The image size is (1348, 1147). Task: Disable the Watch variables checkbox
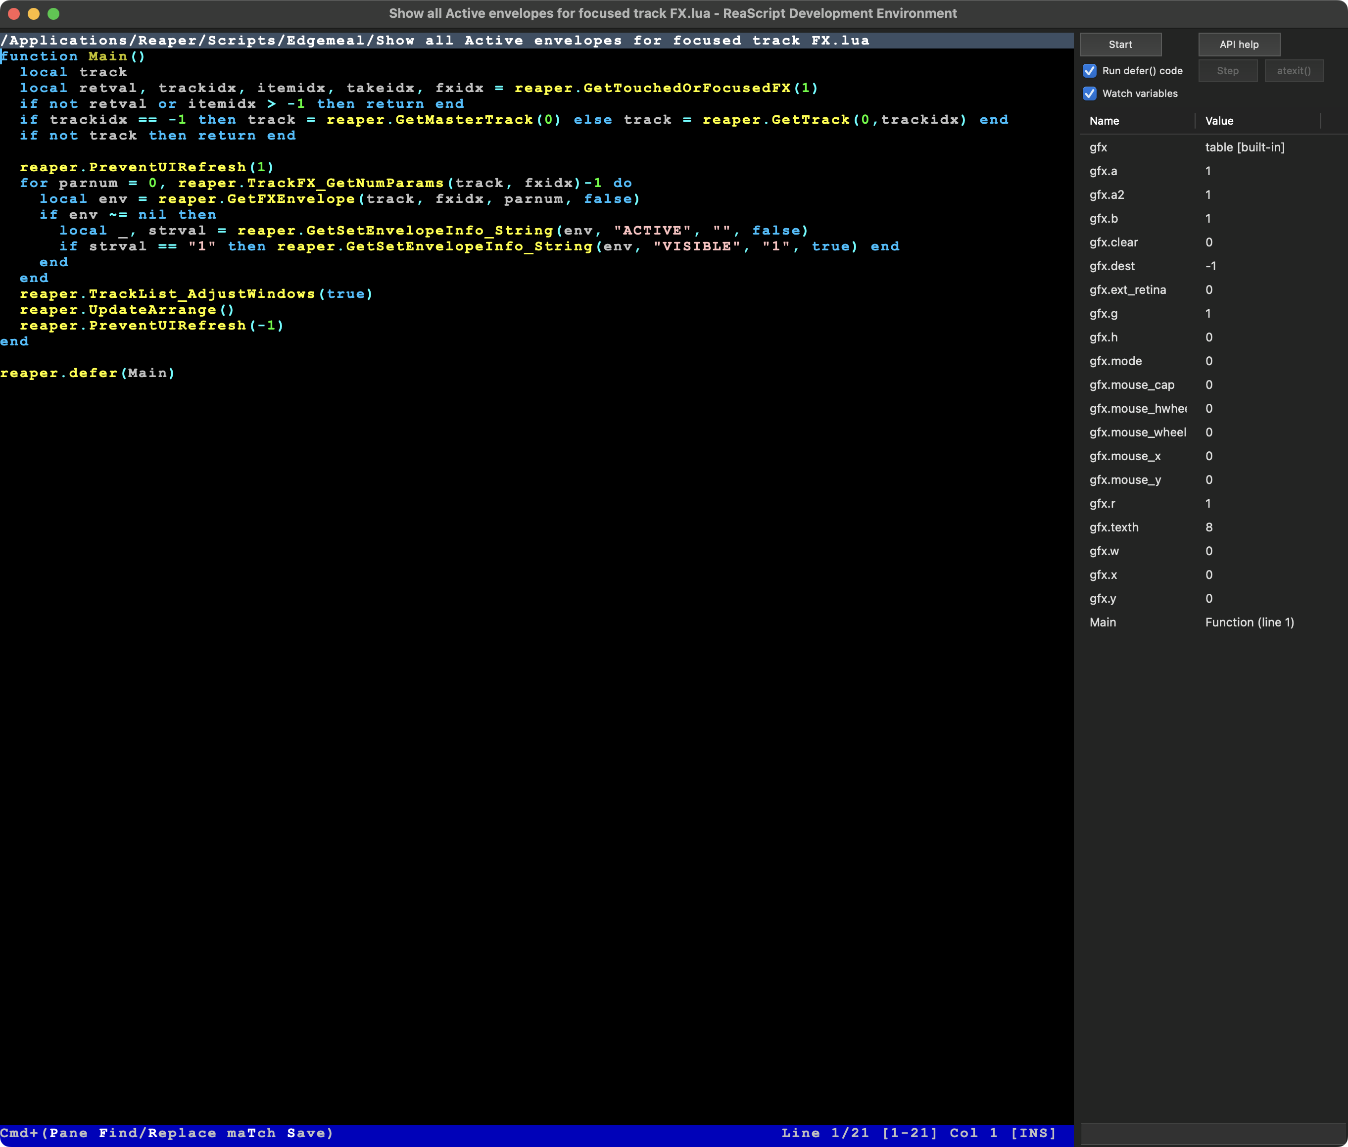coord(1089,93)
